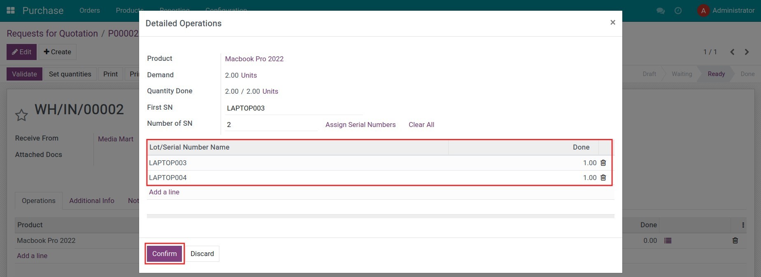Open the conversations chat icon
The width and height of the screenshot is (761, 277).
coord(660,11)
